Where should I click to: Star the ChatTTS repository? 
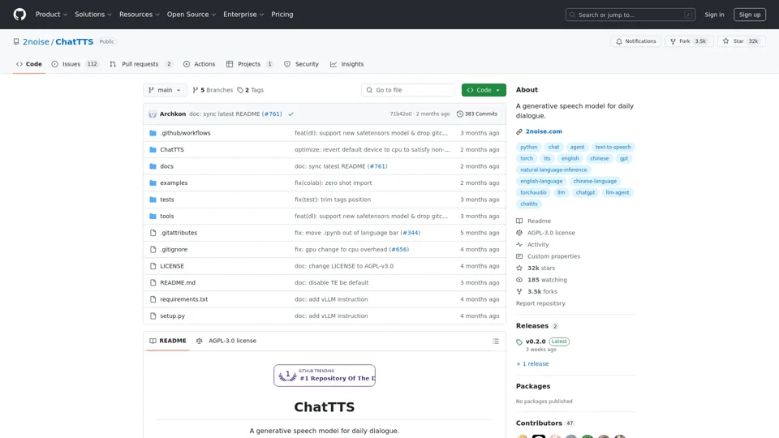(x=741, y=41)
